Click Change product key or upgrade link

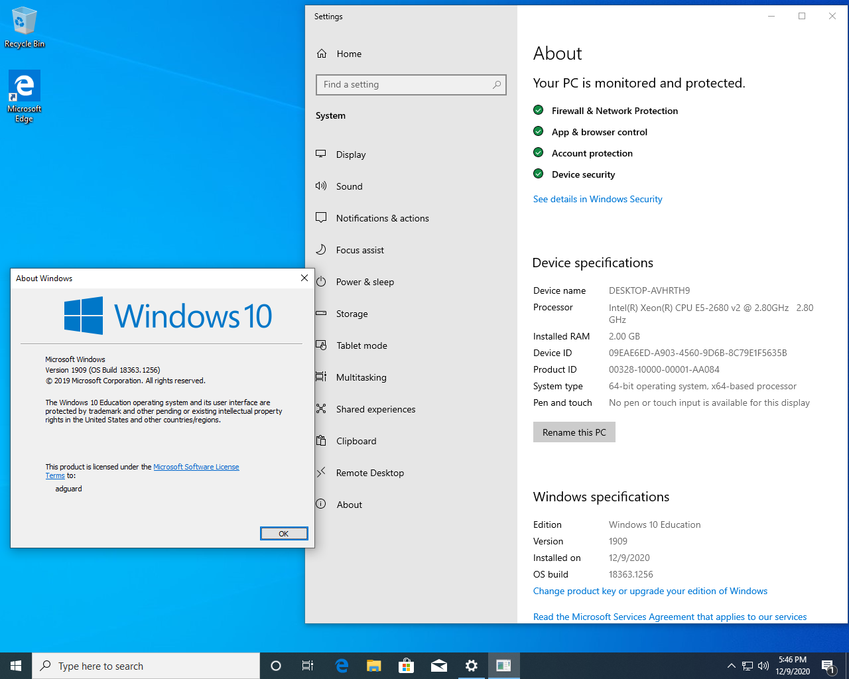650,591
